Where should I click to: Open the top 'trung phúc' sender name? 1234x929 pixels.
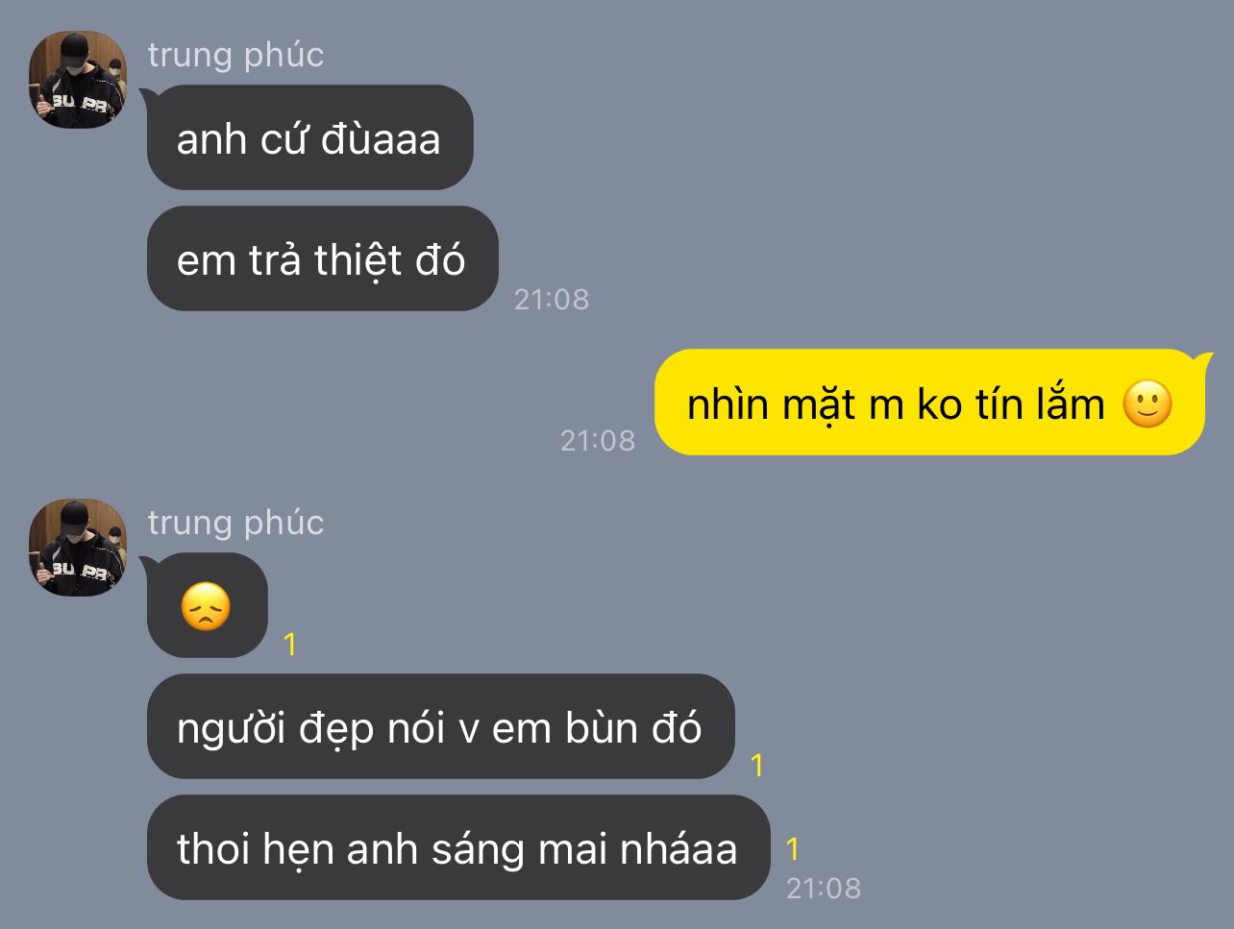[235, 55]
